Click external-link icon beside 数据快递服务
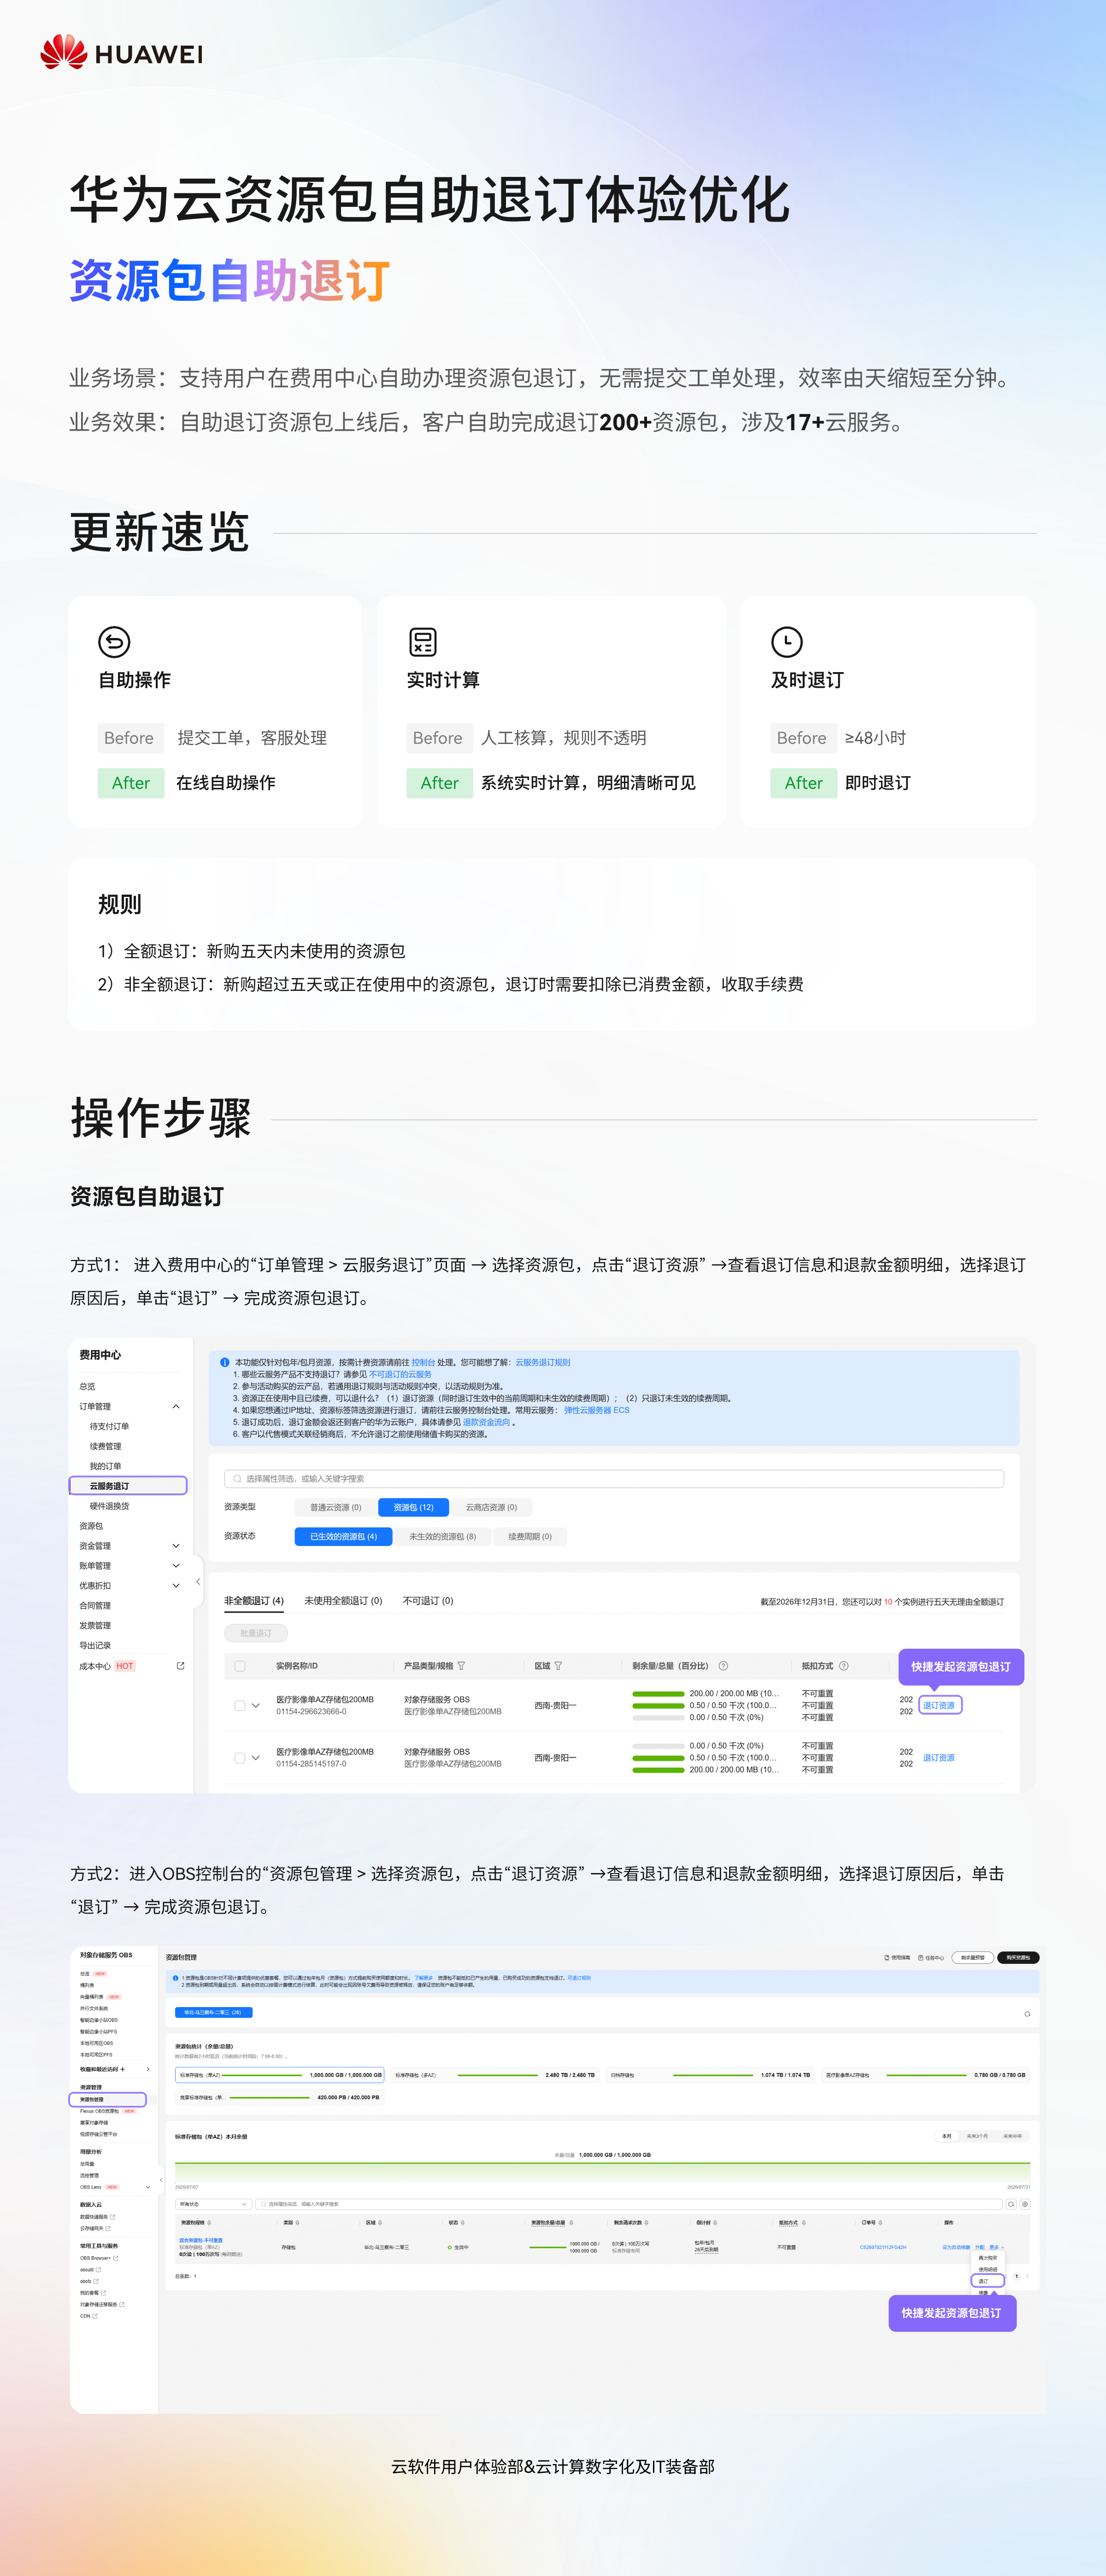This screenshot has width=1106, height=2576. [113, 2217]
